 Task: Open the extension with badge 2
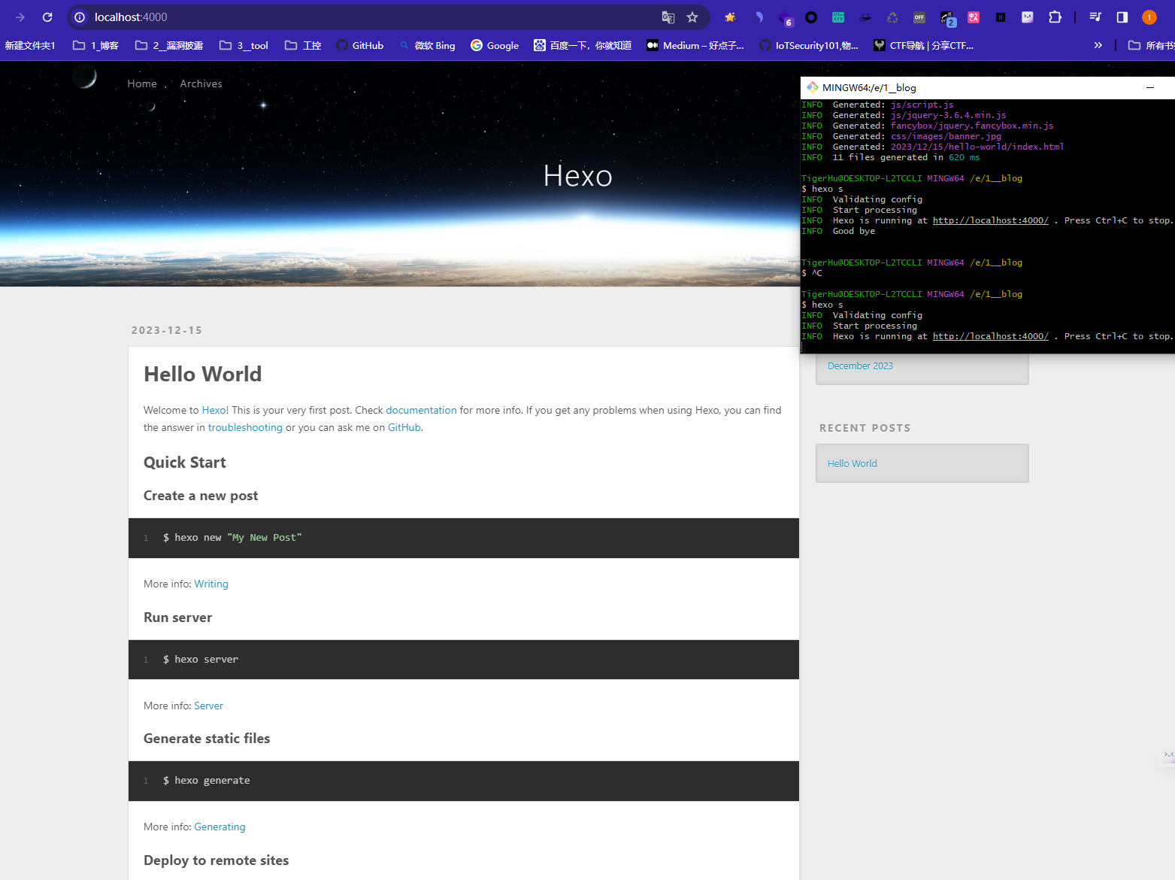pos(947,18)
